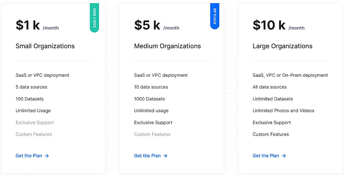344x175 pixels.
Task: Click Get the Plan link for Medium Organizations
Action: (151, 155)
